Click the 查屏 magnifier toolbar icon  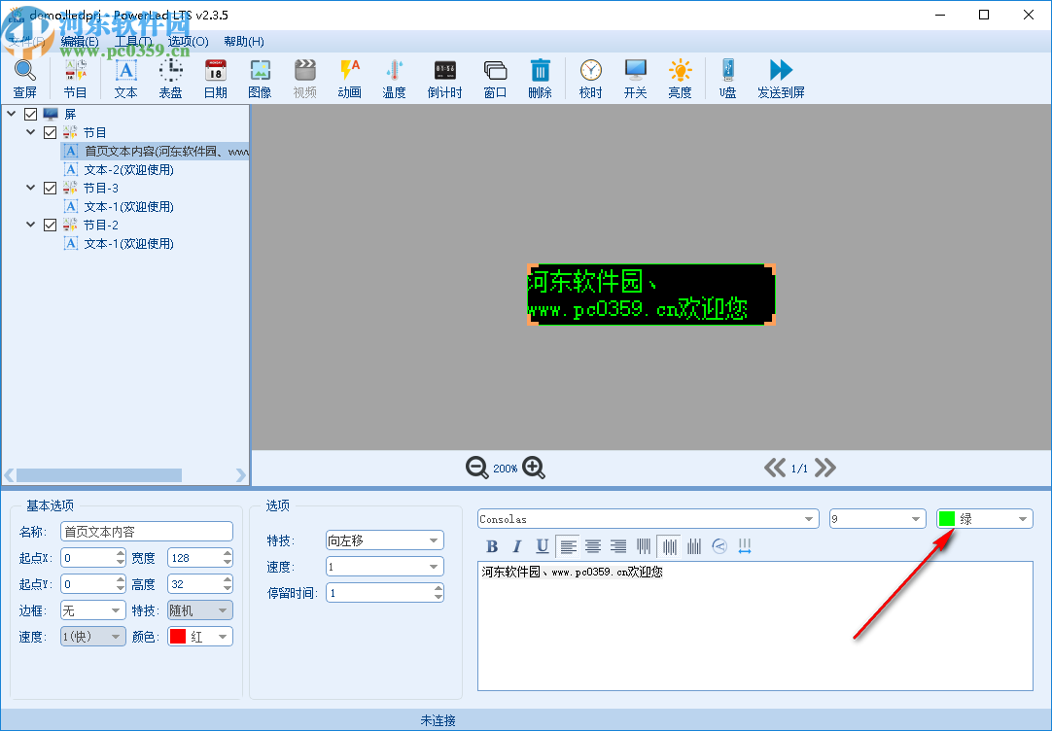[24, 78]
